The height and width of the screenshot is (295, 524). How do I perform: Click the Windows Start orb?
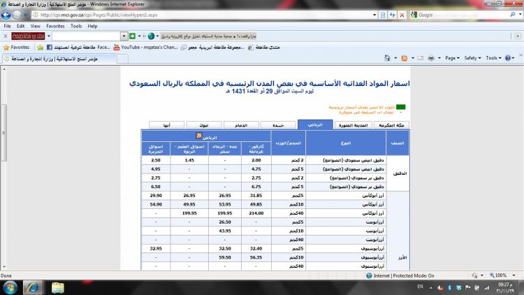point(11,287)
